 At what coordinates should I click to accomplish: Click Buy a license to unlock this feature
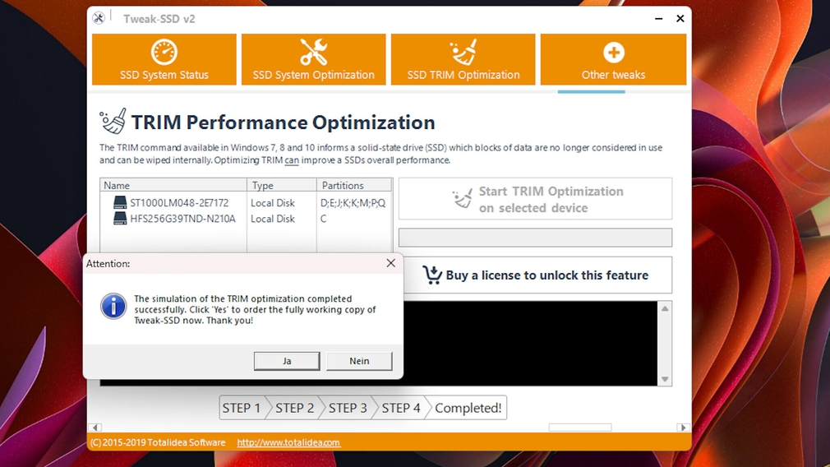[x=537, y=275]
